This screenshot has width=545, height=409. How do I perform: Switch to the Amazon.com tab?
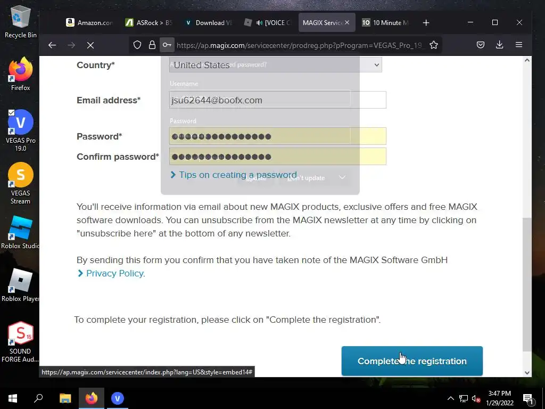coord(89,22)
